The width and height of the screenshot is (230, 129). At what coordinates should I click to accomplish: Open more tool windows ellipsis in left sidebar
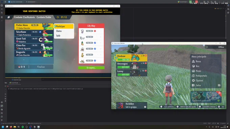[2, 21]
